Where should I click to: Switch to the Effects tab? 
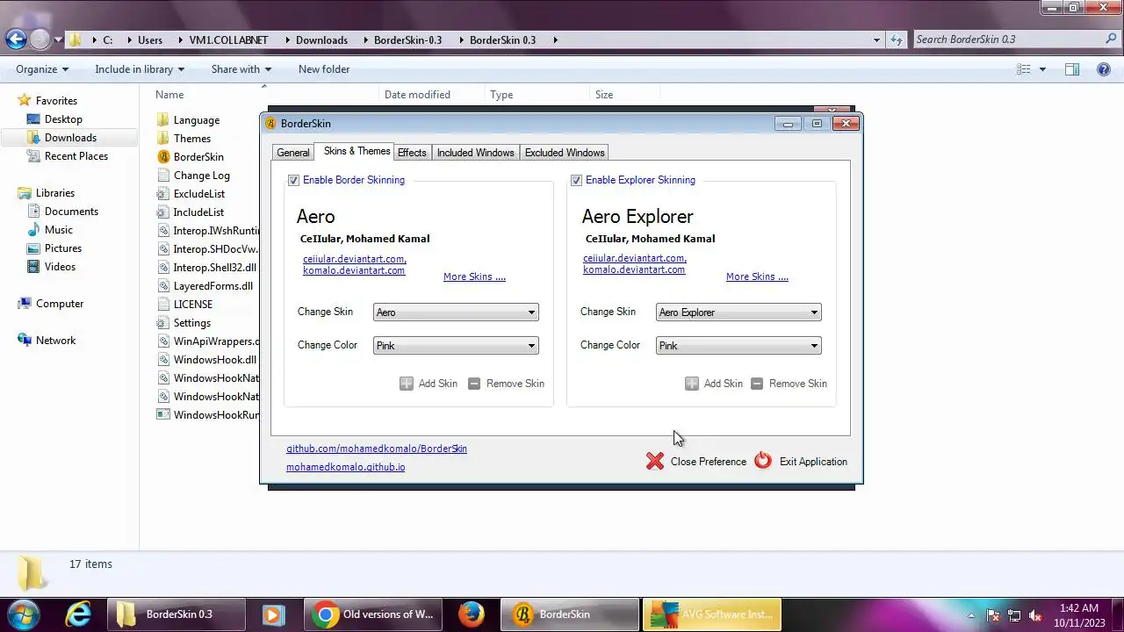[412, 153]
